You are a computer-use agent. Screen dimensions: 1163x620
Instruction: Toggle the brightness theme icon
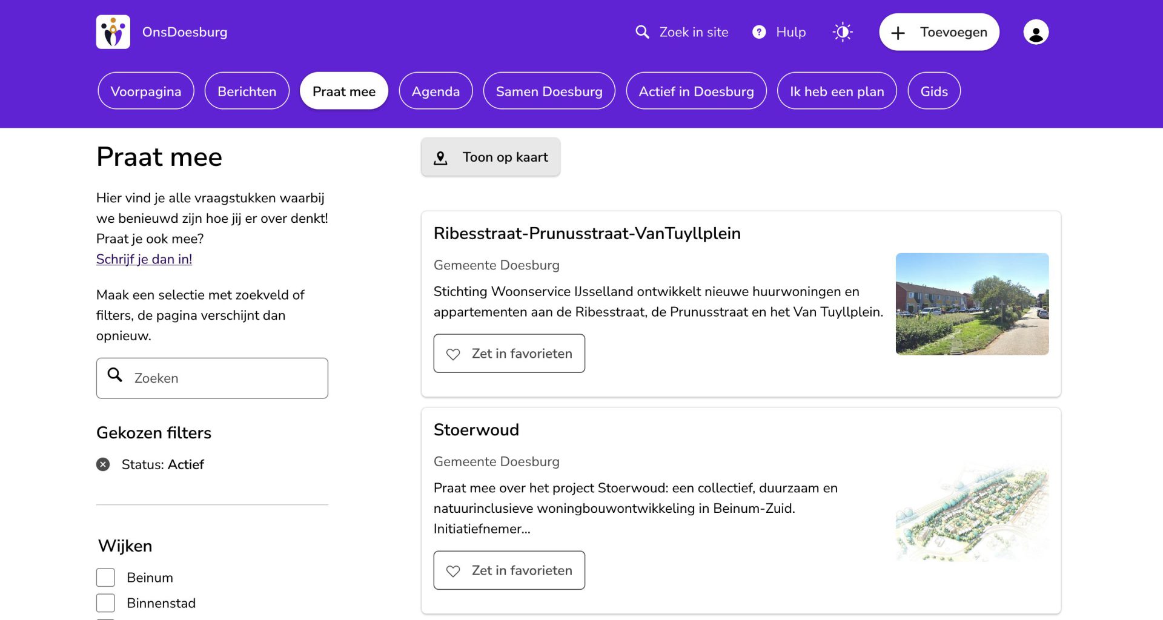[843, 32]
